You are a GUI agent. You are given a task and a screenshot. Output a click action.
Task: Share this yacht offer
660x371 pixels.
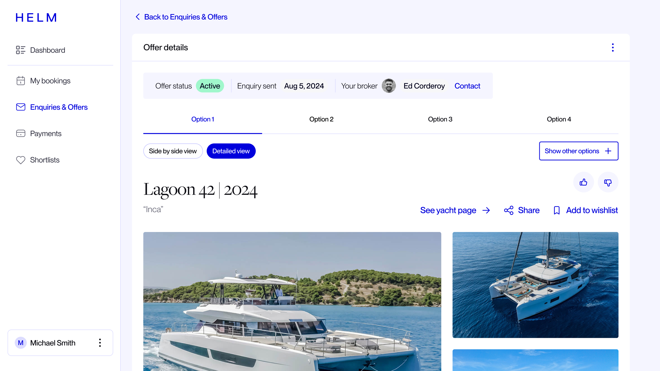click(528, 210)
